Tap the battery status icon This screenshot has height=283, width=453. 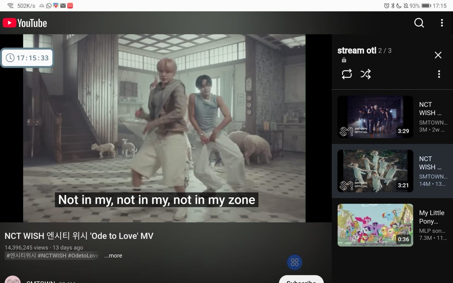[x=426, y=6]
